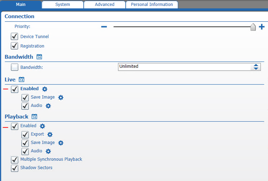
Task: Toggle the Registration checkbox
Action: point(15,46)
